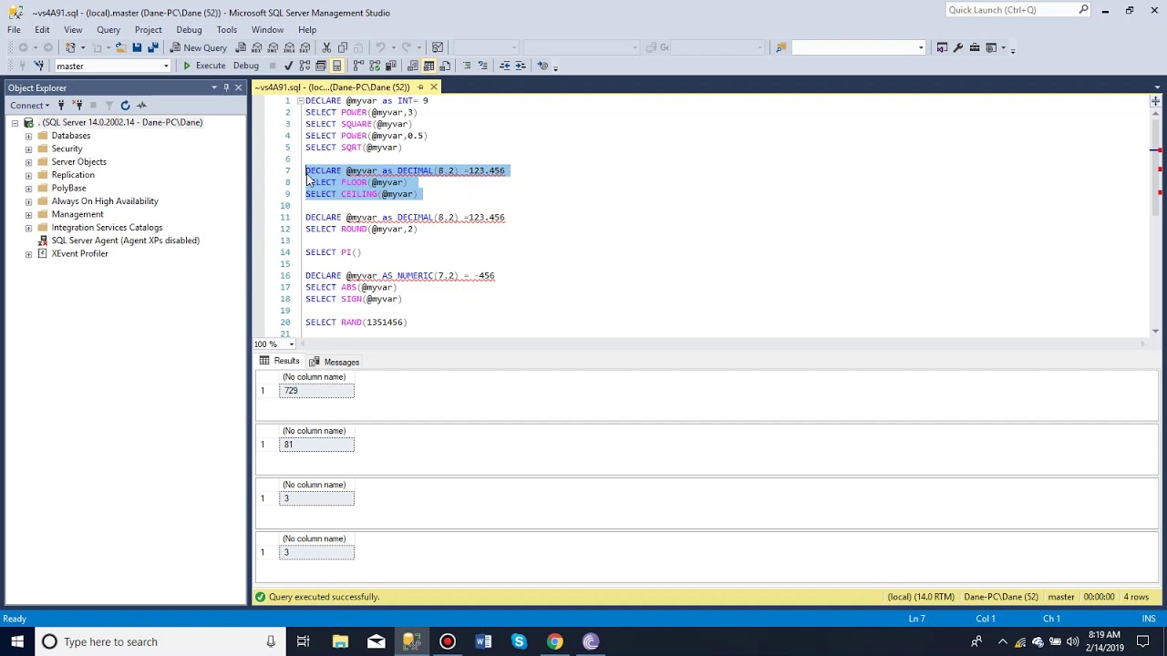Close the Object Explorer panel
Image resolution: width=1167 pixels, height=656 pixels.
click(239, 87)
